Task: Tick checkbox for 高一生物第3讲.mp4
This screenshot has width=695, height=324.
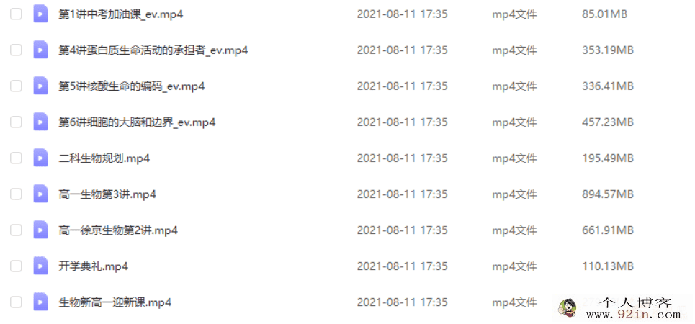Action: coord(16,194)
